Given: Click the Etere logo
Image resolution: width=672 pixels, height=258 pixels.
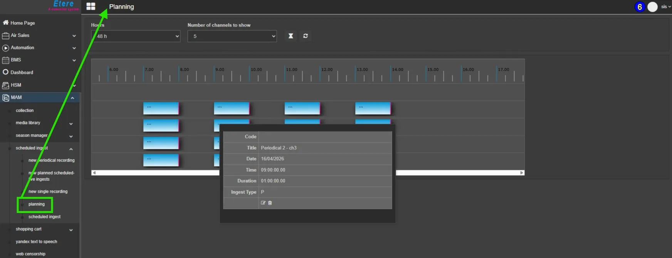Looking at the screenshot, I should 64,5.
